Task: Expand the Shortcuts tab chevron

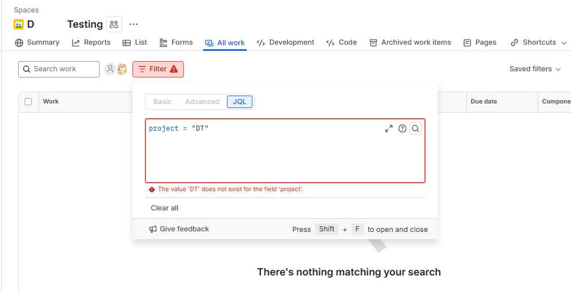Action: point(564,42)
